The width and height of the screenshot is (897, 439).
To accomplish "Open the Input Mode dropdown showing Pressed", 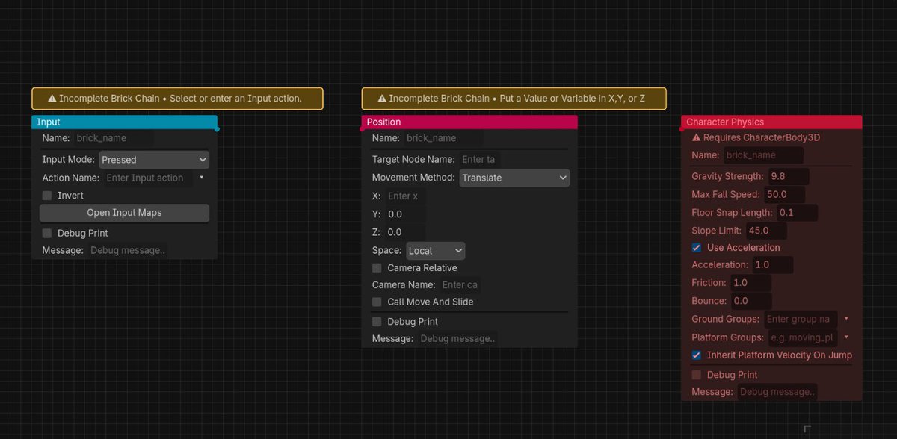I will point(154,160).
